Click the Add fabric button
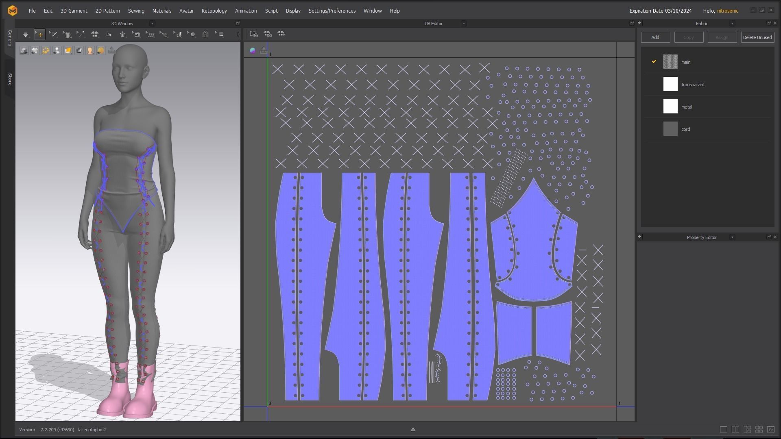The image size is (781, 439). [655, 37]
